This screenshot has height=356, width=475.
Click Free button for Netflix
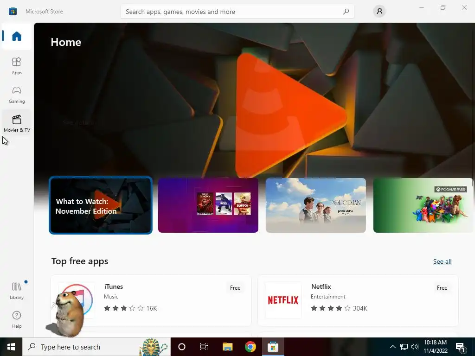[442, 288]
